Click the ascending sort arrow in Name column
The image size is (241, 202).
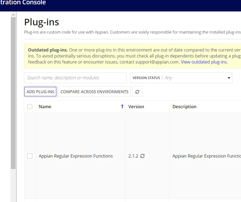click(x=122, y=106)
